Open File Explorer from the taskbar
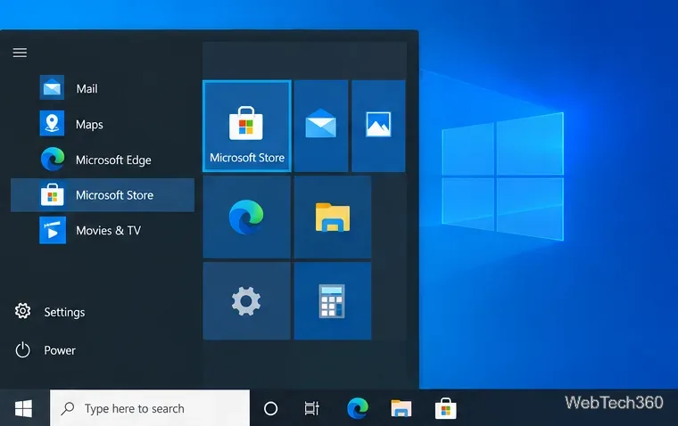 (401, 408)
